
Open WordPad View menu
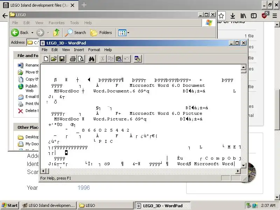coord(66,50)
